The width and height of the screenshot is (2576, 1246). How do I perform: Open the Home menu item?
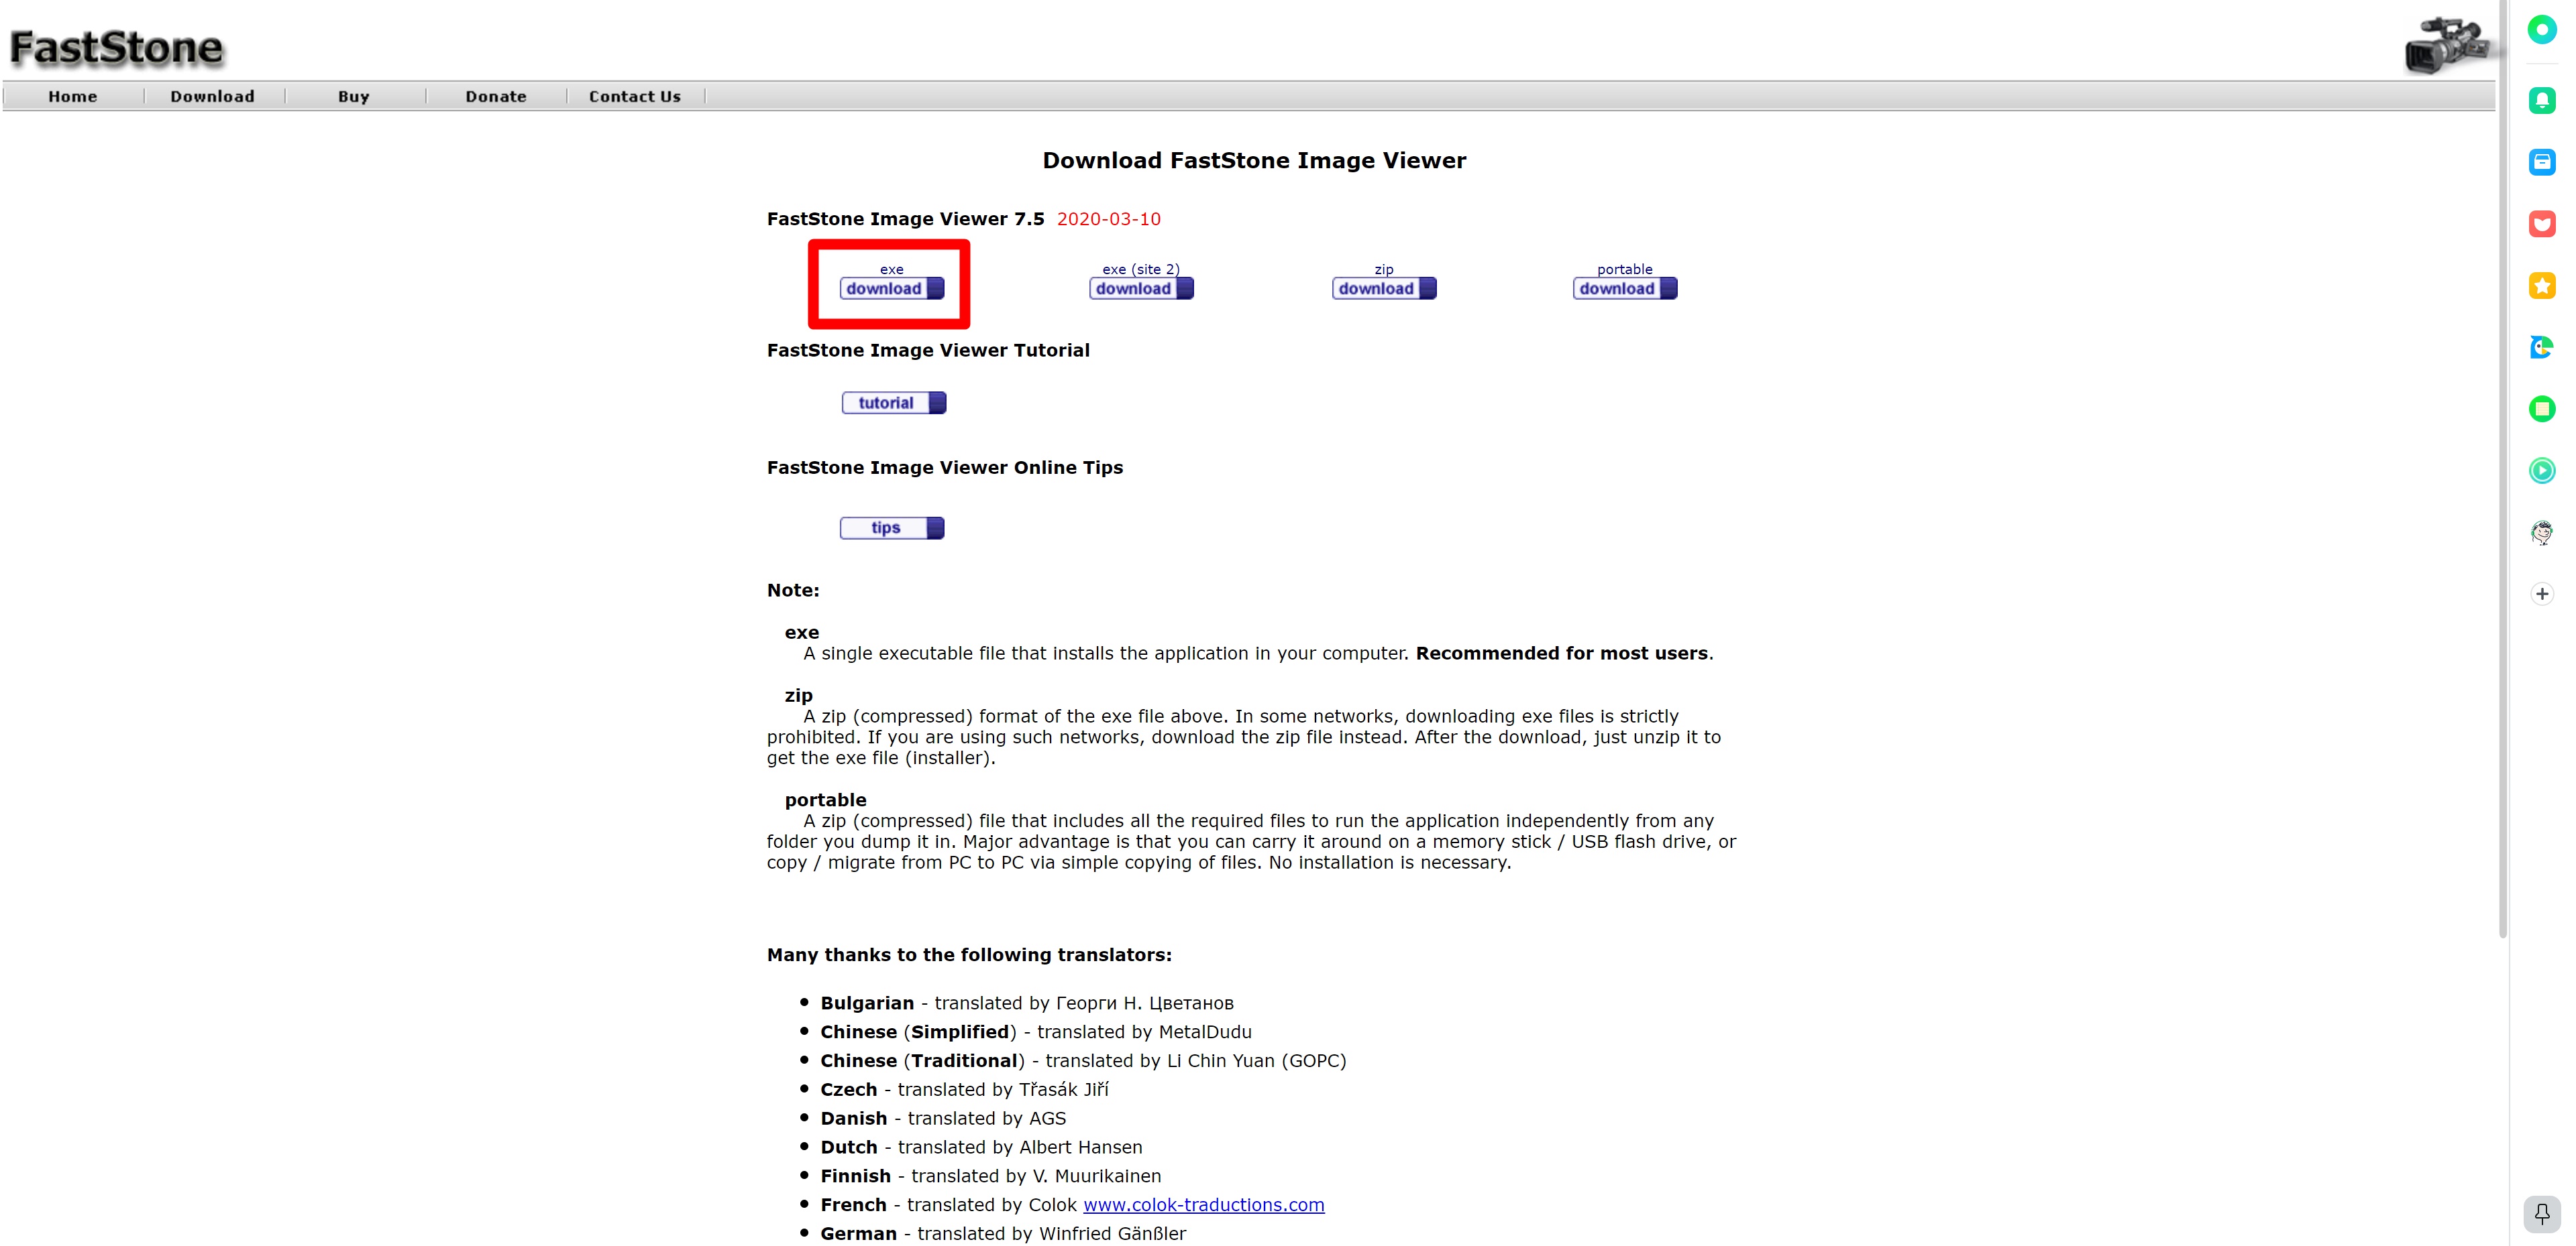[x=73, y=97]
